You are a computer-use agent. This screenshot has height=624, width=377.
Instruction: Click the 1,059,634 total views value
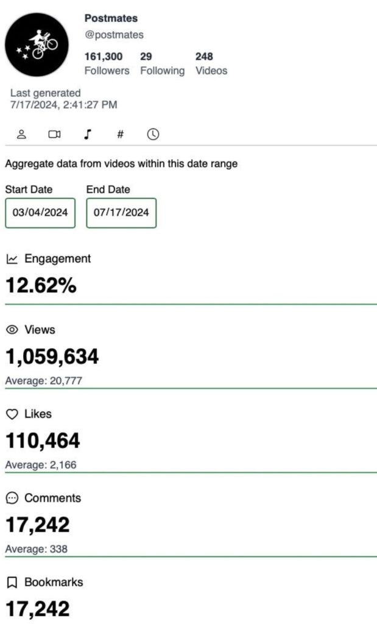pos(52,356)
